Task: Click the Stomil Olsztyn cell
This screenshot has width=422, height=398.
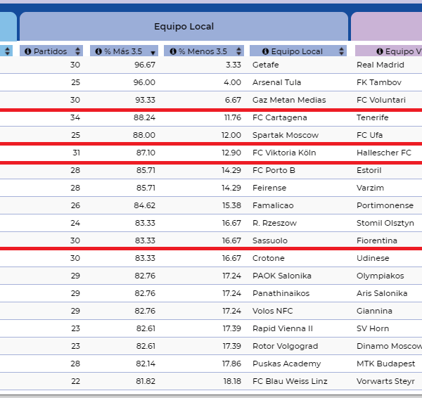Action: (x=385, y=223)
